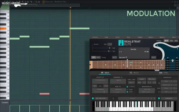This screenshot has height=112, width=179.
Task: Click the RealStrat Elite guitar logo icon
Action: point(121,43)
